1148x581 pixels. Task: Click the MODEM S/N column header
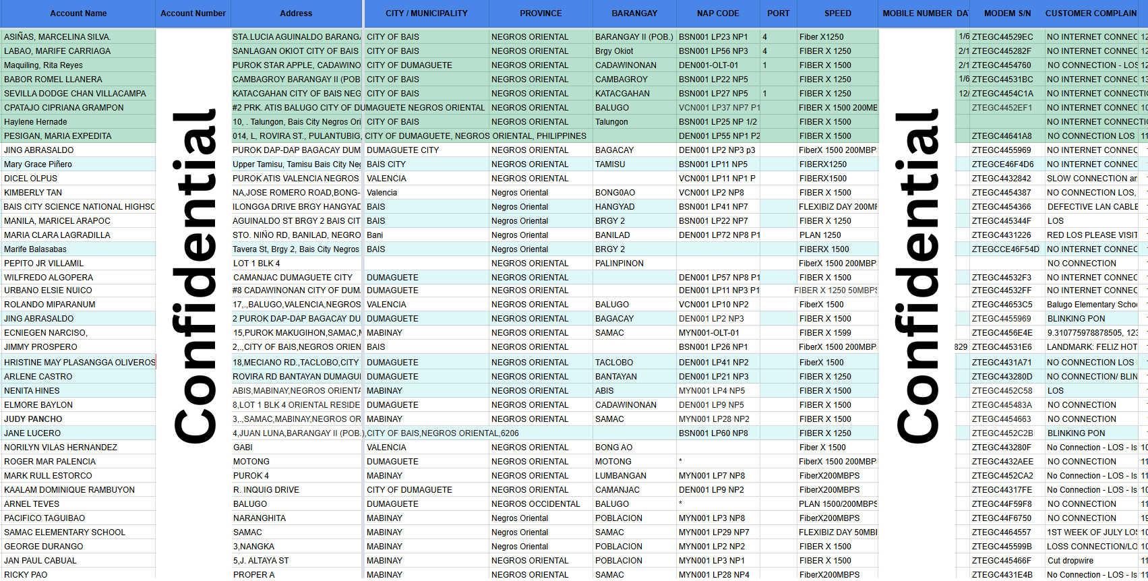click(x=1007, y=13)
